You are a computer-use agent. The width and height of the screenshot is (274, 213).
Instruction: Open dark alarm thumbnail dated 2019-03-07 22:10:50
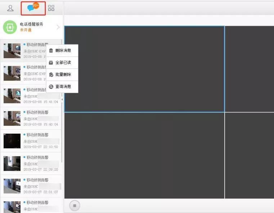pos(12,141)
